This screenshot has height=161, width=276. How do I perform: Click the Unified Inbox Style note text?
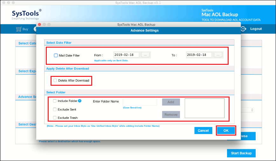click(x=103, y=126)
